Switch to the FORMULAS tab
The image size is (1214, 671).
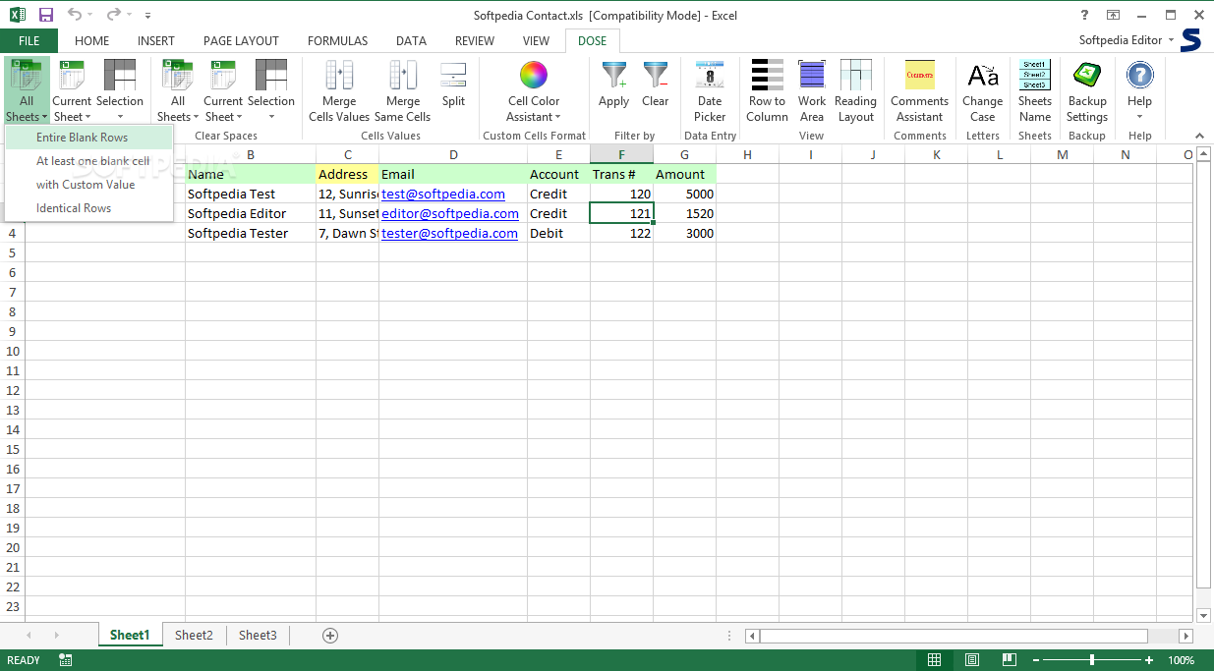point(337,41)
